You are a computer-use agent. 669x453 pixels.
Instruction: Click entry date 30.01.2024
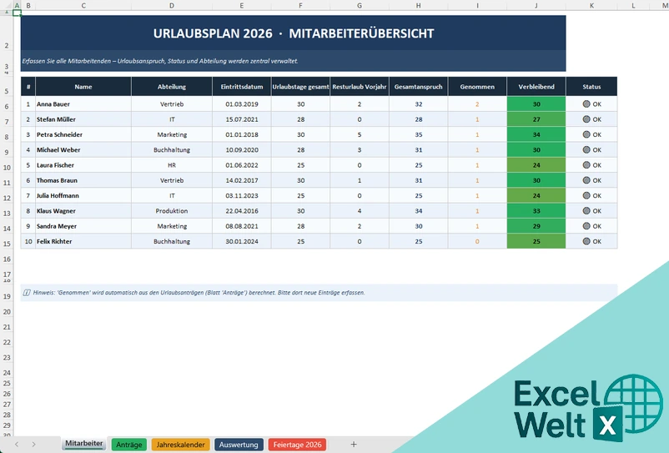pyautogui.click(x=241, y=241)
